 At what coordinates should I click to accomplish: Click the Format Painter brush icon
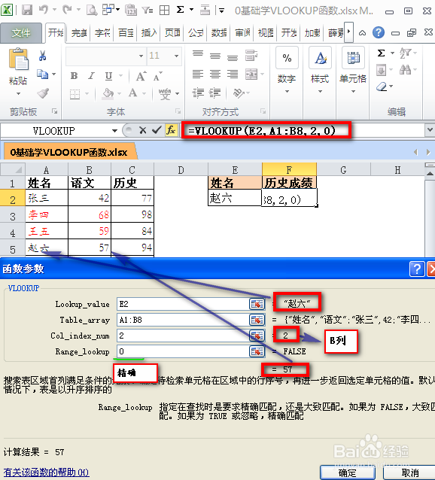click(x=43, y=93)
